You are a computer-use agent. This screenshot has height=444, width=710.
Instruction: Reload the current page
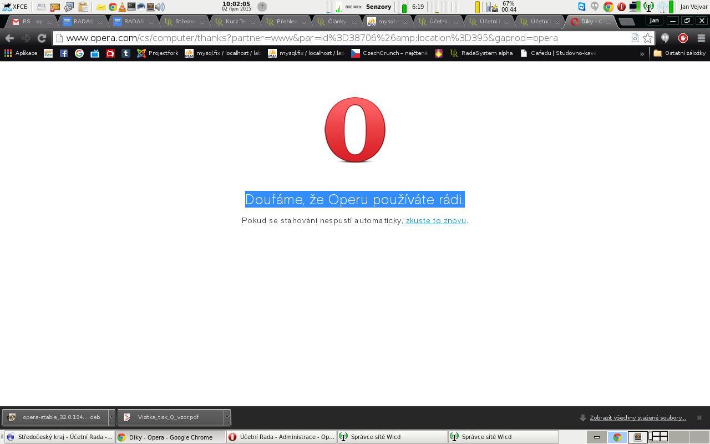coord(42,38)
